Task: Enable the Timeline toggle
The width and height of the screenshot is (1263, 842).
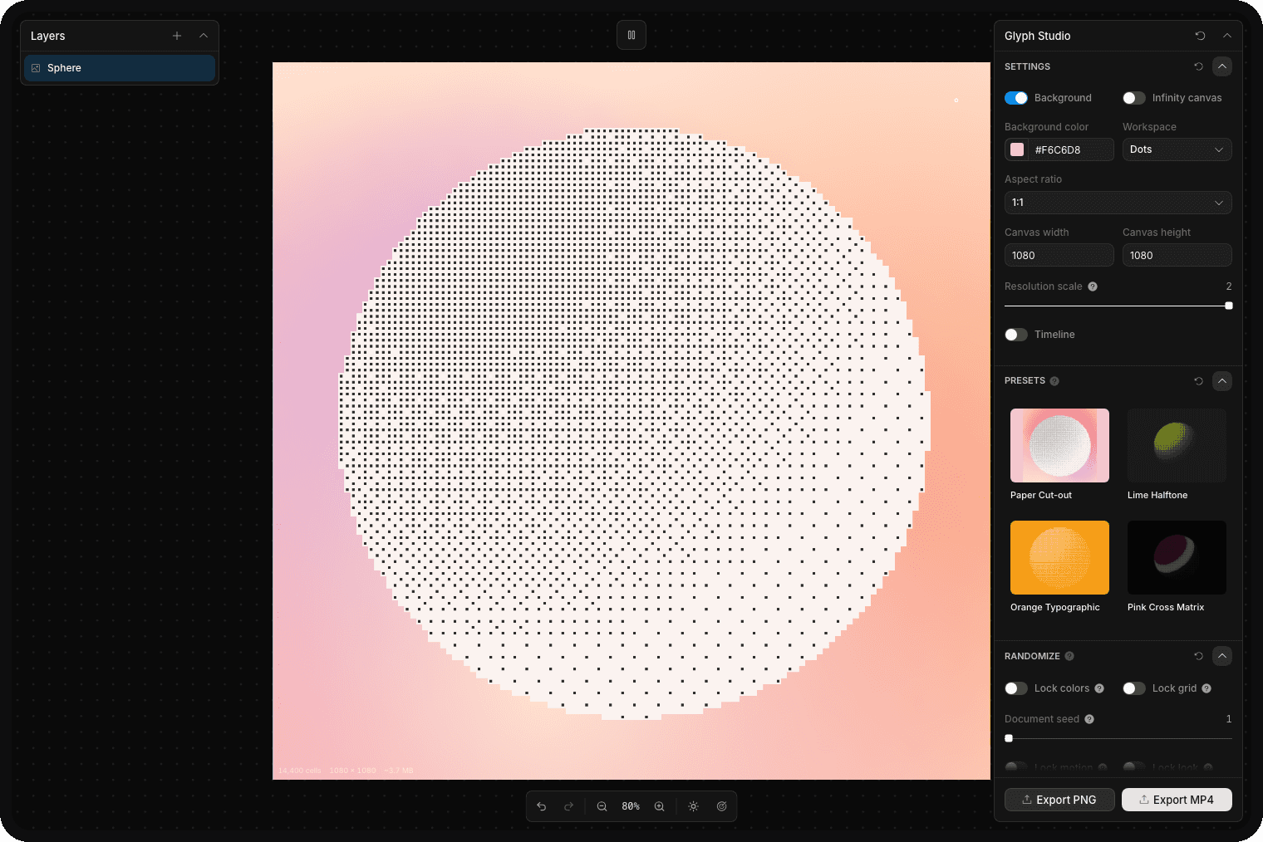Action: (1016, 335)
